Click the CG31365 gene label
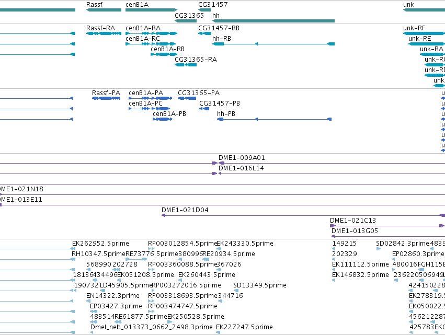The image size is (445, 335). click(x=189, y=15)
